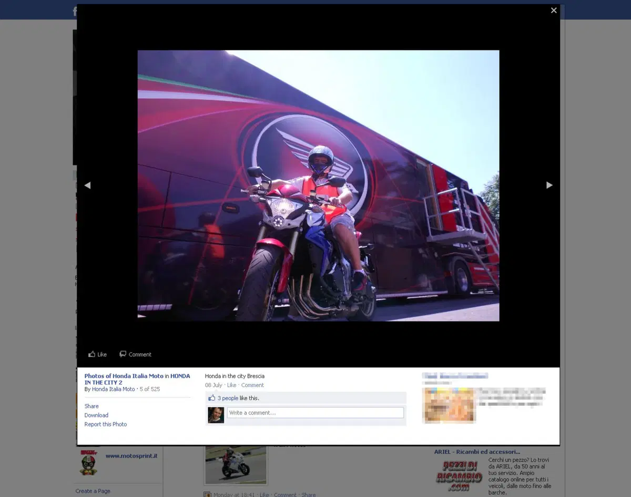Open the blurred sponsored ad image

click(x=449, y=405)
